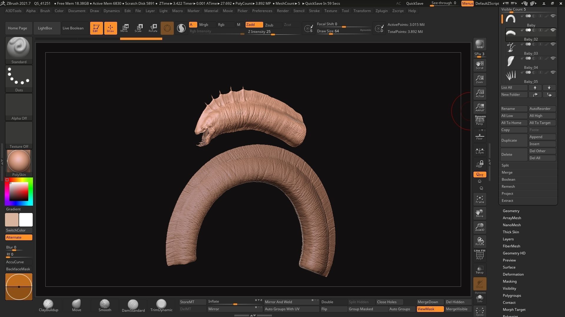Click the BPR render icon
The width and height of the screenshot is (565, 317).
[480, 44]
